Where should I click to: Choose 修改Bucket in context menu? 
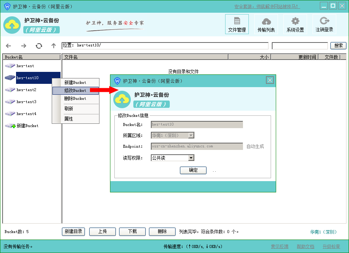75,90
